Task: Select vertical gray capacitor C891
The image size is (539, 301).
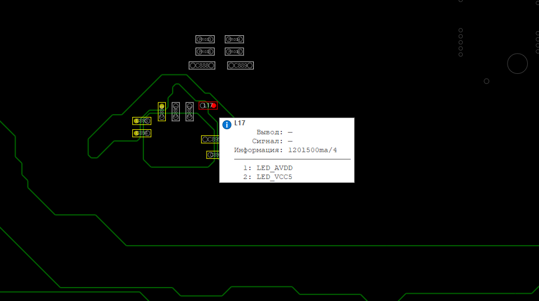Action: point(176,111)
